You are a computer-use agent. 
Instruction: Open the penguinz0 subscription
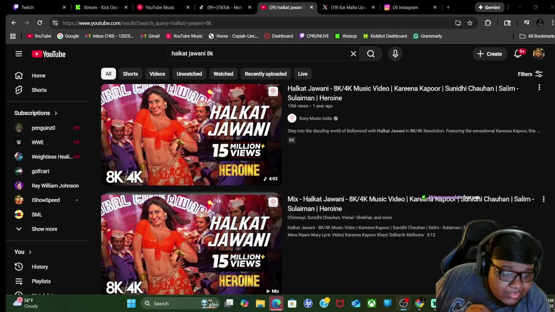[x=43, y=128]
